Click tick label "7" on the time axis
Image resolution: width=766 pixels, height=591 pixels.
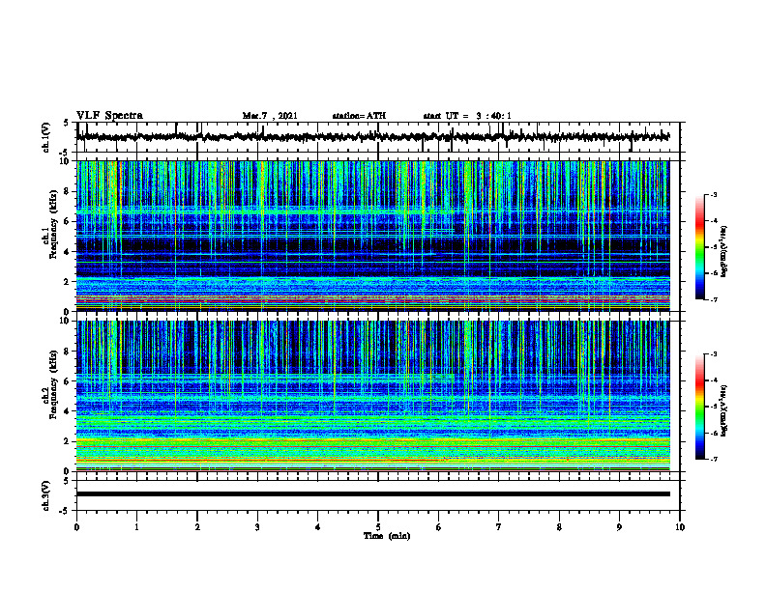[x=499, y=527]
